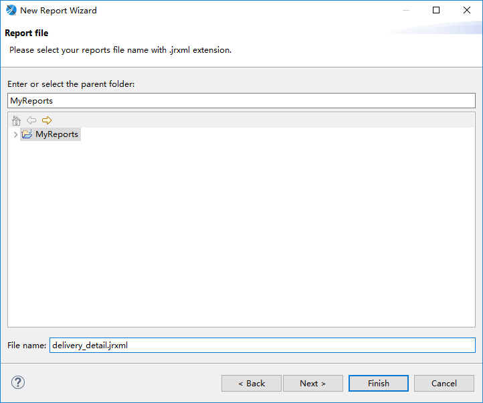The height and width of the screenshot is (403, 483).
Task: Click the Report file heading banner
Action: (x=27, y=33)
